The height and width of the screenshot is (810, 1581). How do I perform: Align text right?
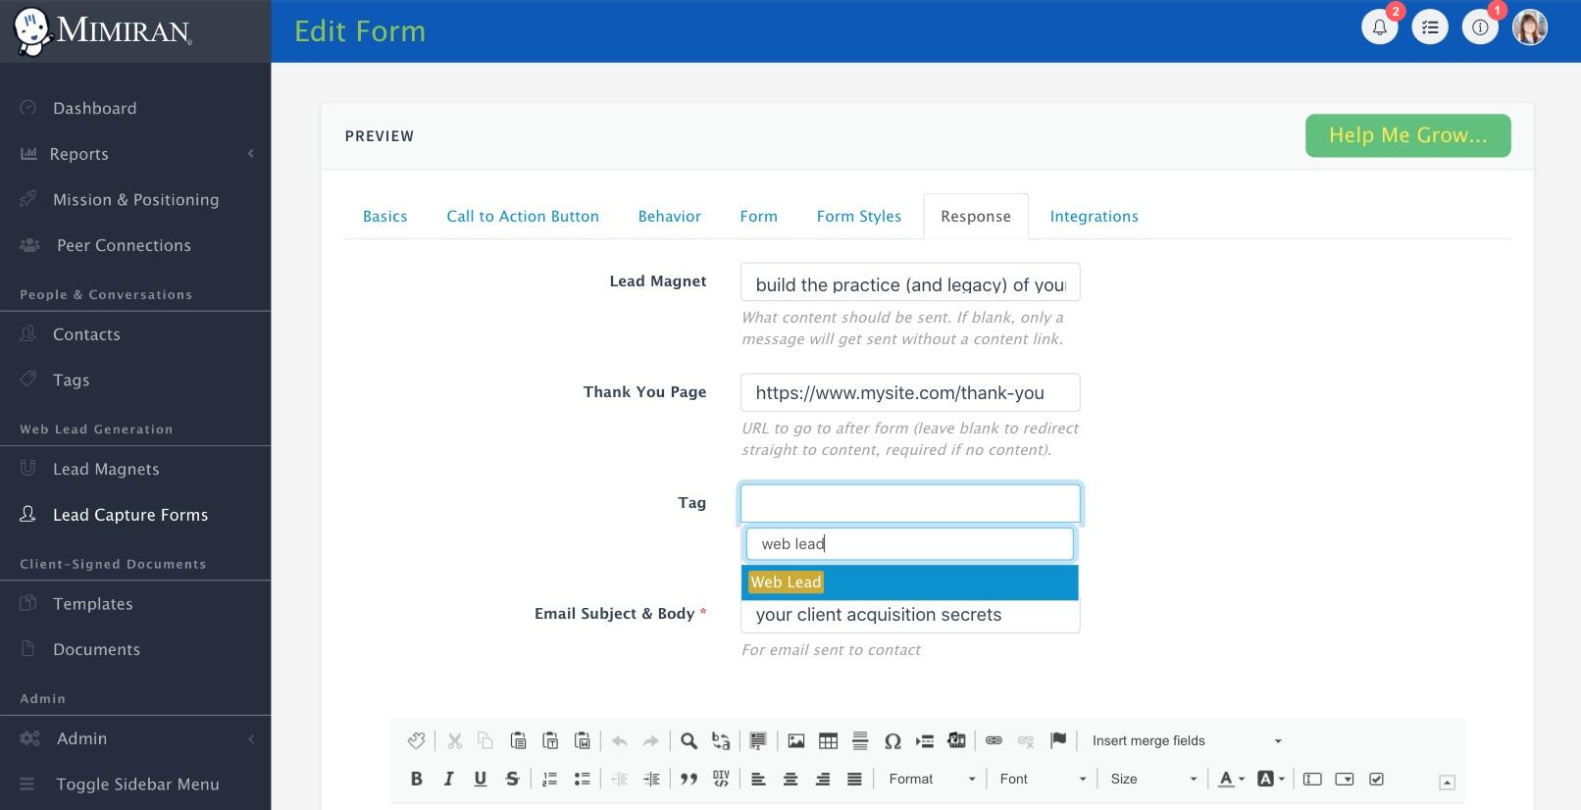[x=823, y=779]
